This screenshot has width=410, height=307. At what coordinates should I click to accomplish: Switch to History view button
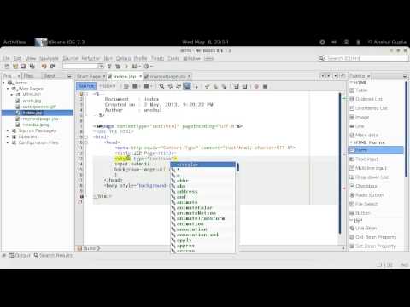click(108, 86)
